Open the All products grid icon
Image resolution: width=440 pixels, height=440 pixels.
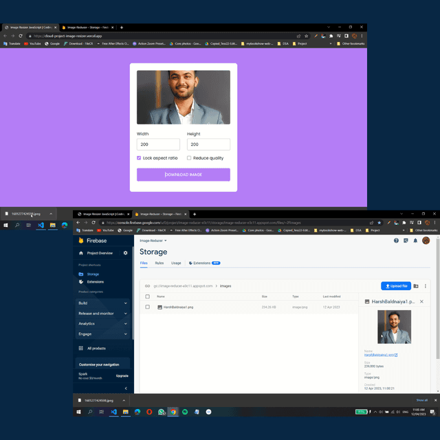pyautogui.click(x=81, y=349)
